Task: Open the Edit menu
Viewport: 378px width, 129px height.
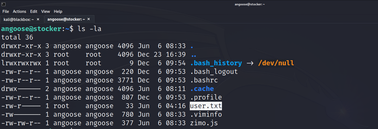Action: pyautogui.click(x=34, y=12)
